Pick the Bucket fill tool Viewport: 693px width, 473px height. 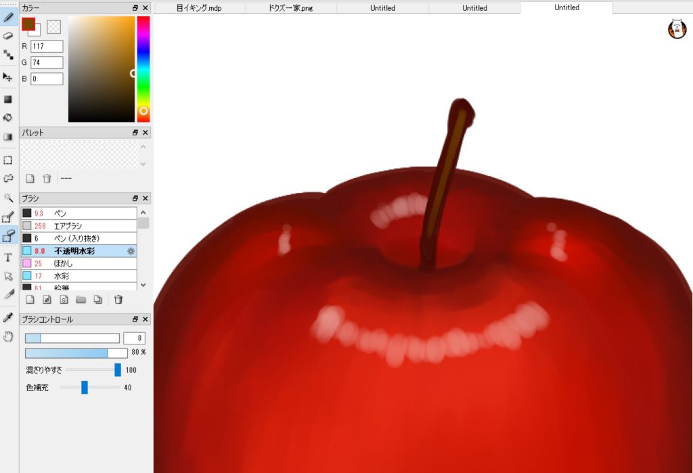(9, 118)
